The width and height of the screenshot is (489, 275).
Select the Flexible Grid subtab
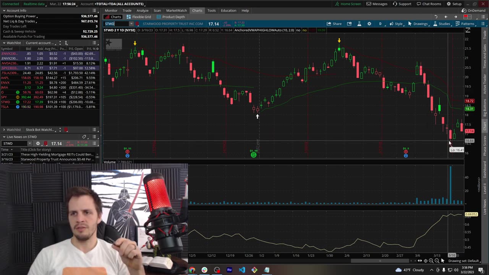[139, 17]
